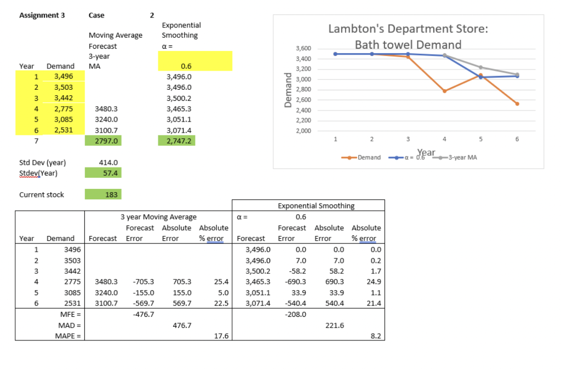Click the 3,600 axis label in chart
The image size is (561, 370).
click(x=304, y=48)
